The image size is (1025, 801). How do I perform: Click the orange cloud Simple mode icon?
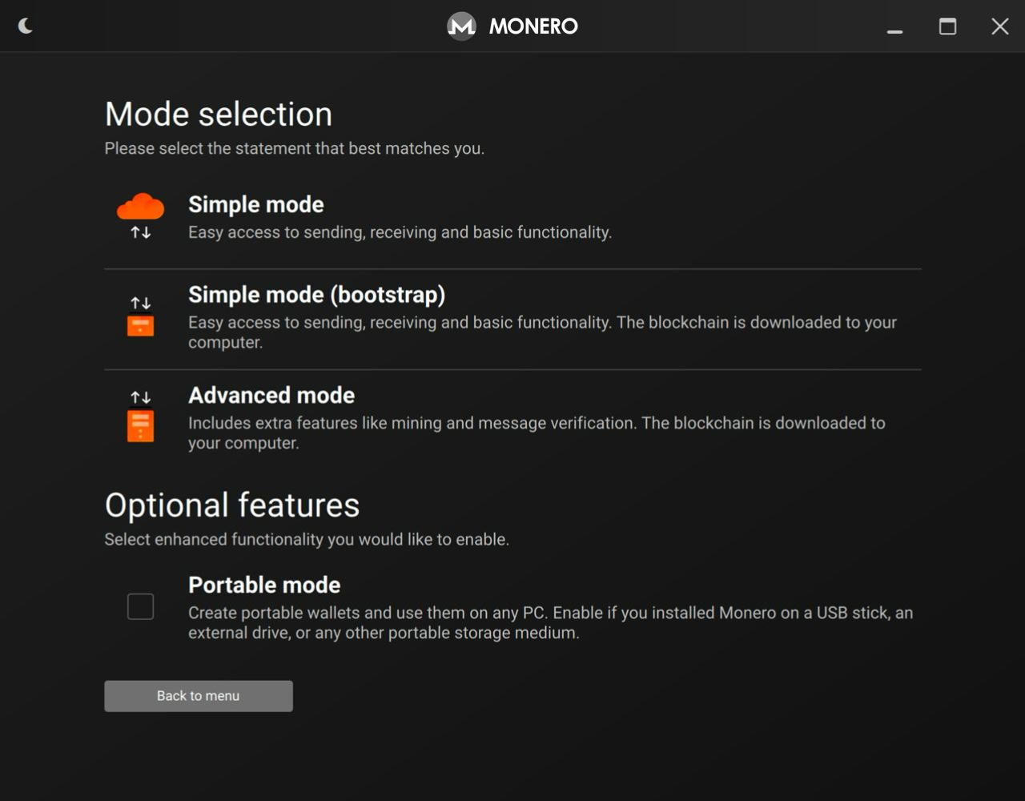(x=140, y=207)
